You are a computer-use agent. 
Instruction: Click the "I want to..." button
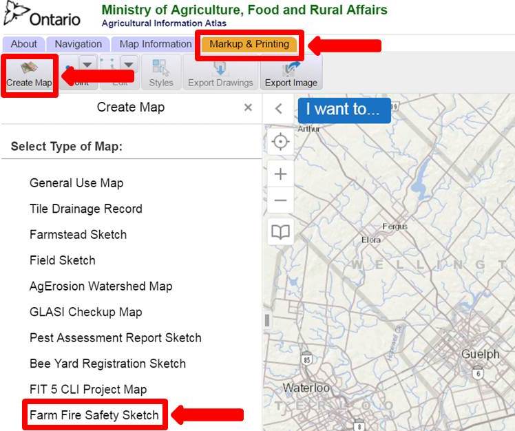(x=344, y=109)
